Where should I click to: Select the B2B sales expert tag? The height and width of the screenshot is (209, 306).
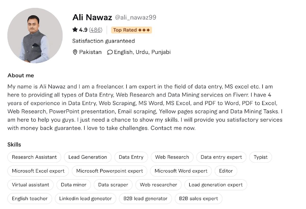198,199
